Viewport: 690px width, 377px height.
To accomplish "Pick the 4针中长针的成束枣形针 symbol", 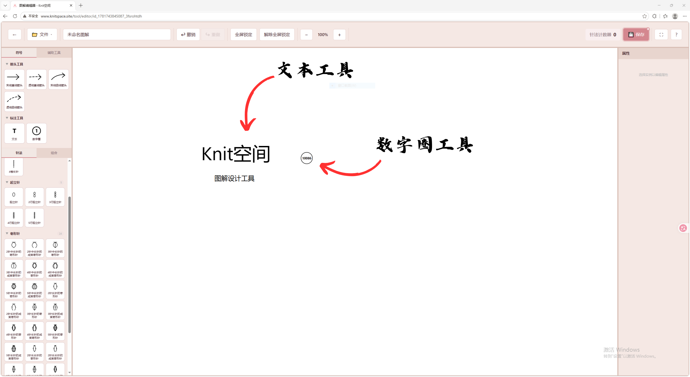I will click(55, 269).
